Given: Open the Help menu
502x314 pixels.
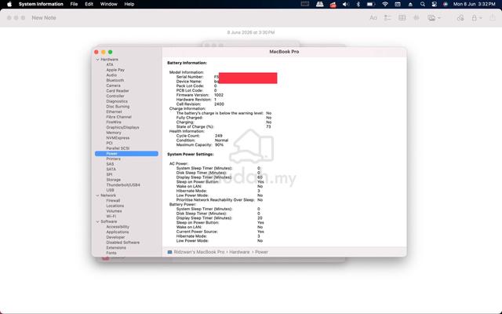Looking at the screenshot, I should point(129,4).
